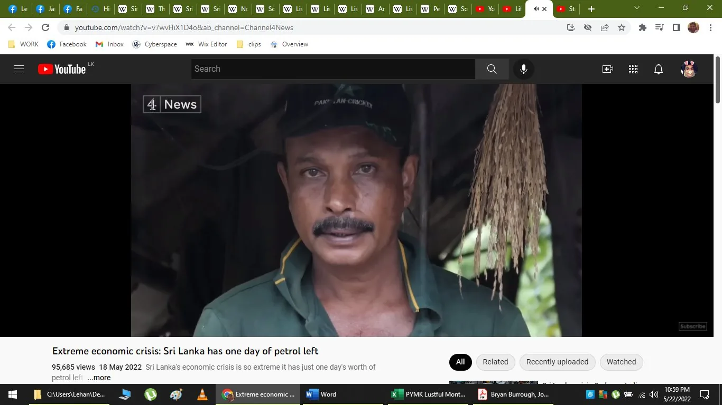Click the Create video icon
Viewport: 722px width, 405px height.
(x=607, y=69)
